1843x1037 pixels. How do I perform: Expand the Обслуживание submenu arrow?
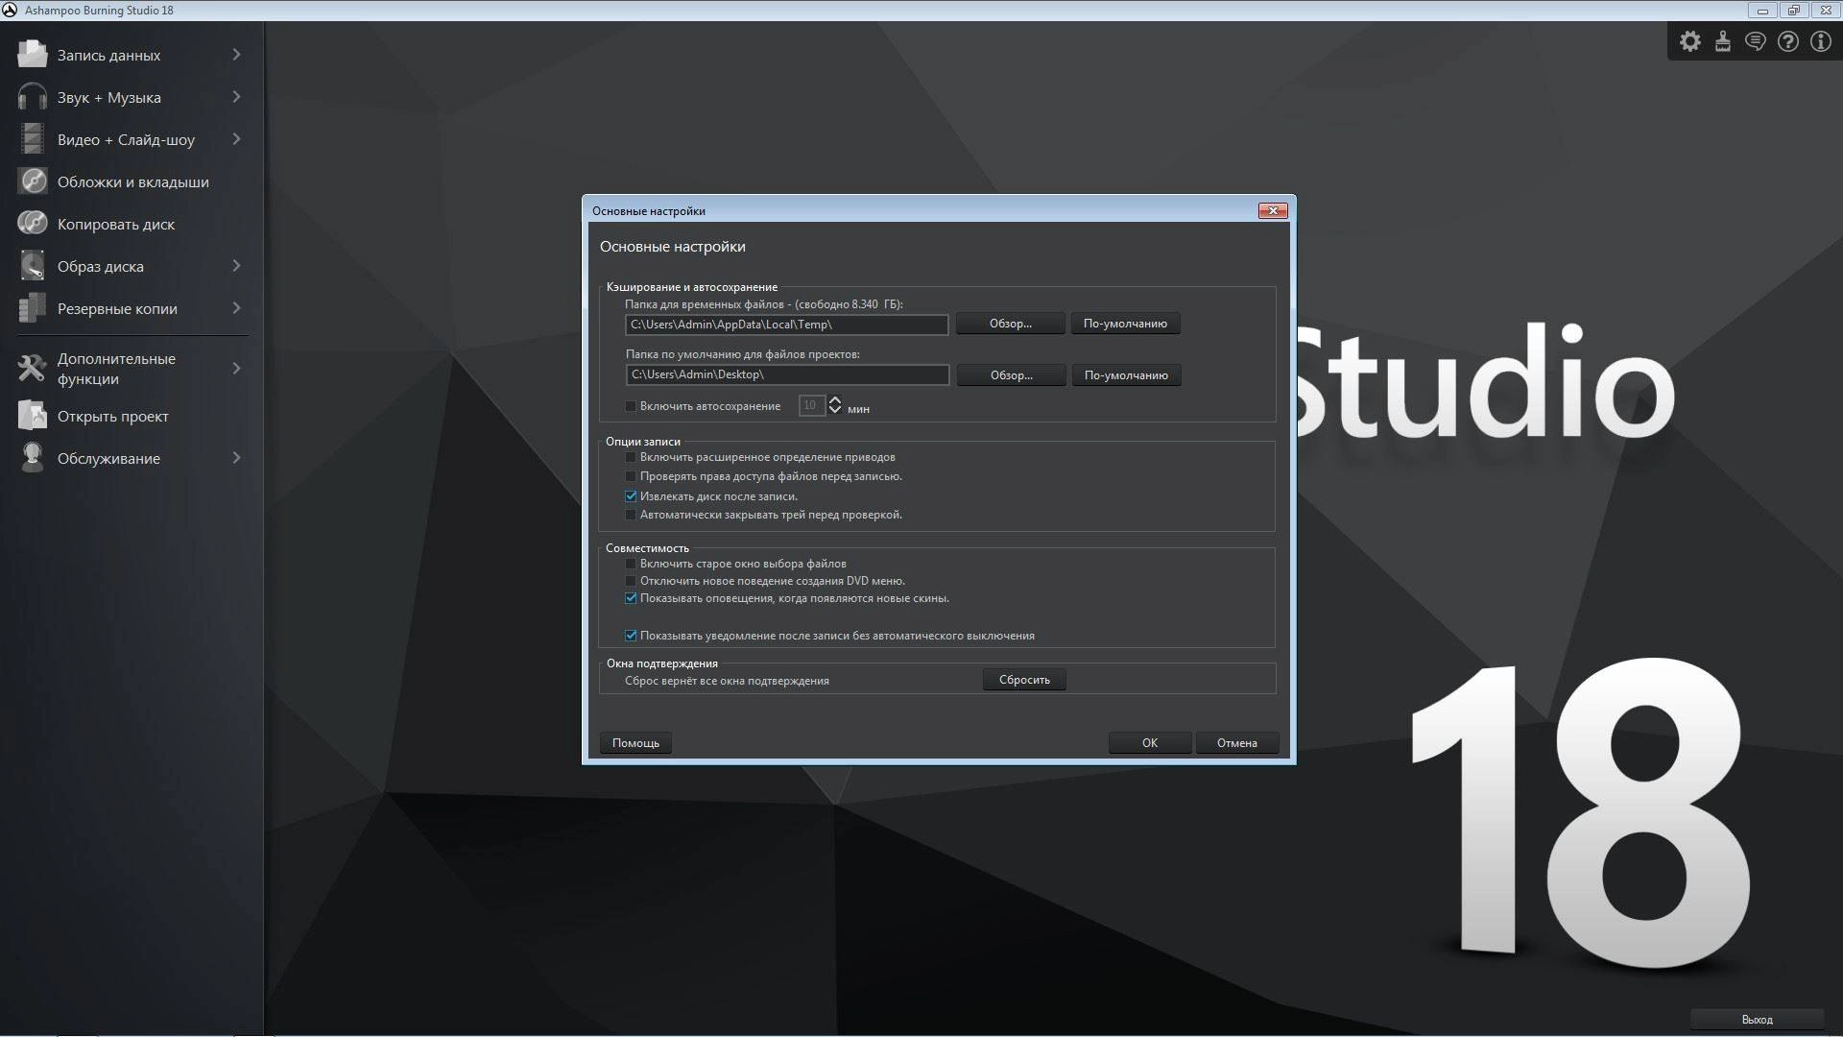click(x=236, y=458)
